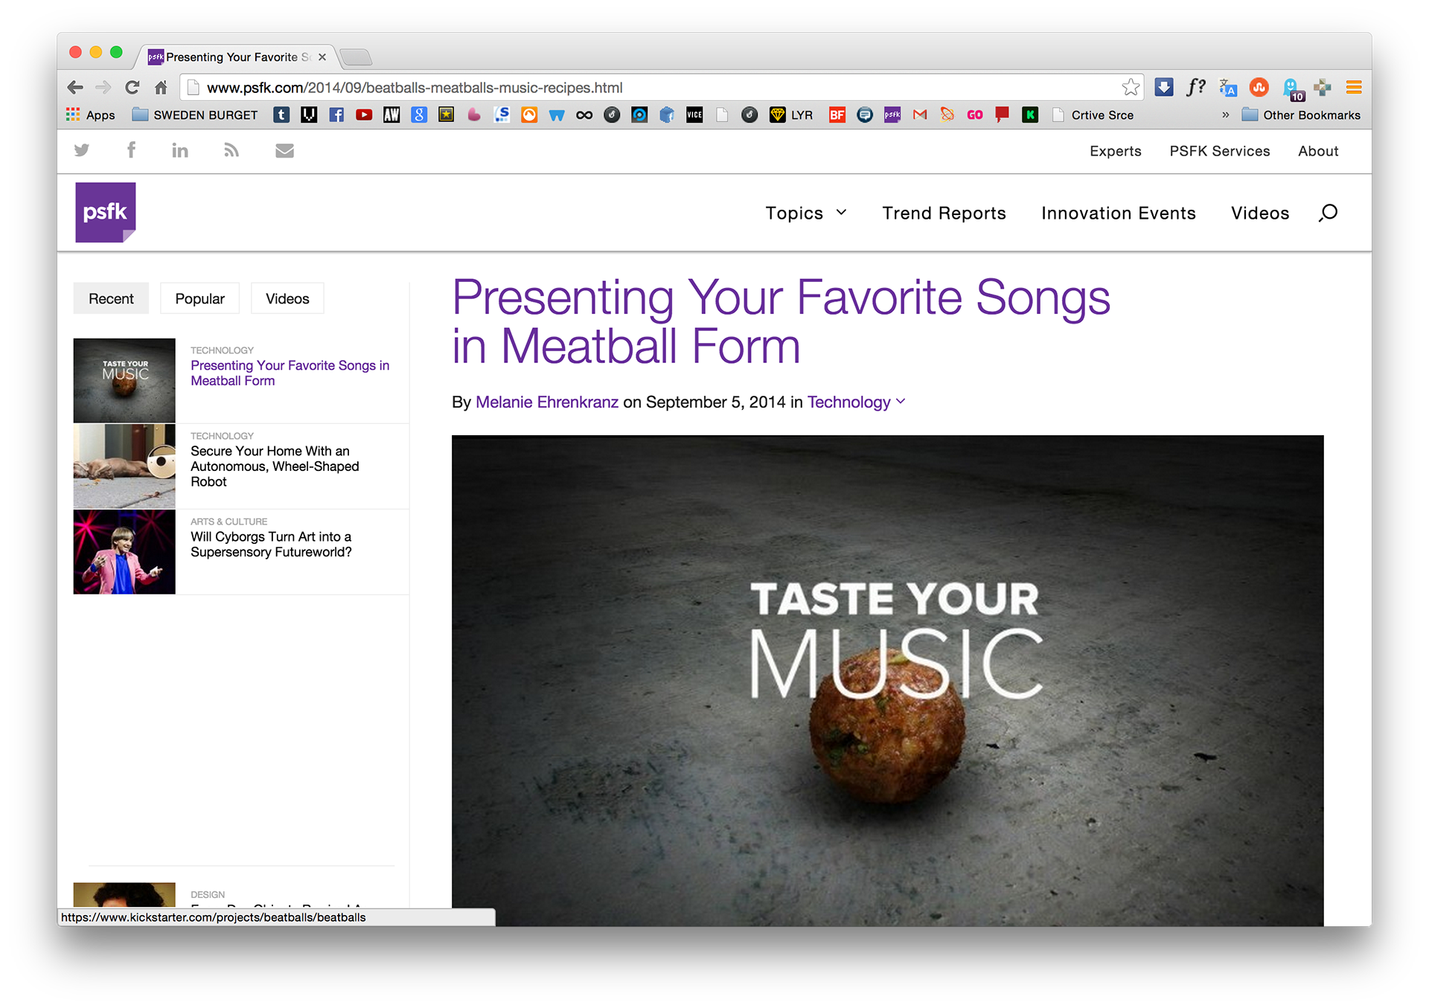Click the StumbleUpon extension icon
Image resolution: width=1429 pixels, height=1008 pixels.
(x=1259, y=88)
